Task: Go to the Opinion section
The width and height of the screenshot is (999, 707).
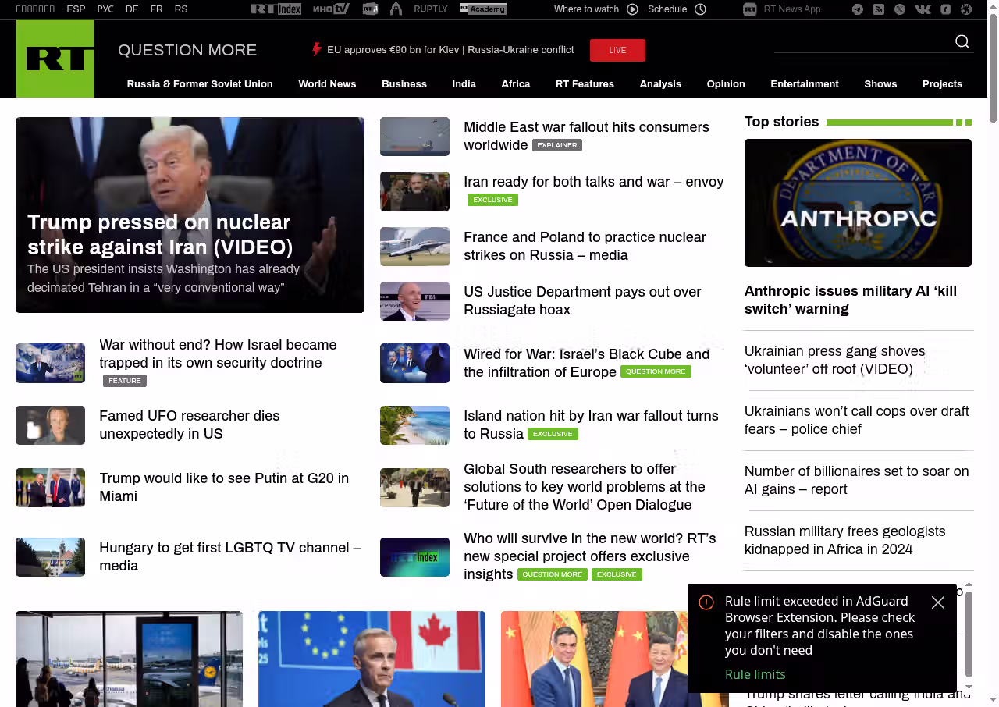Action: 726,84
